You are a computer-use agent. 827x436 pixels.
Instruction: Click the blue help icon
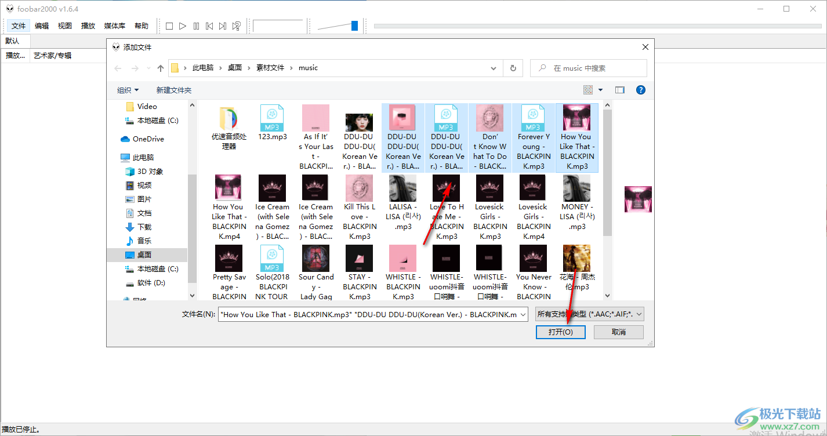click(641, 90)
